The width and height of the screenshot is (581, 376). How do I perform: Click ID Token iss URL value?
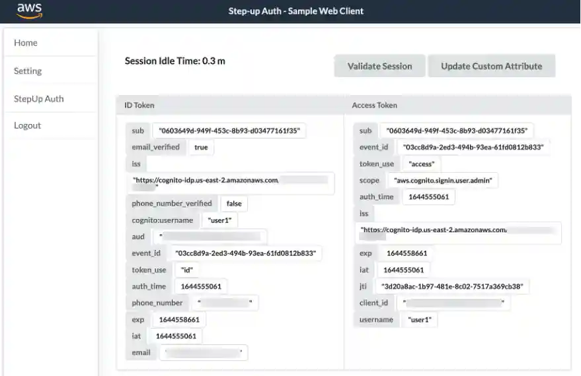tap(231, 183)
